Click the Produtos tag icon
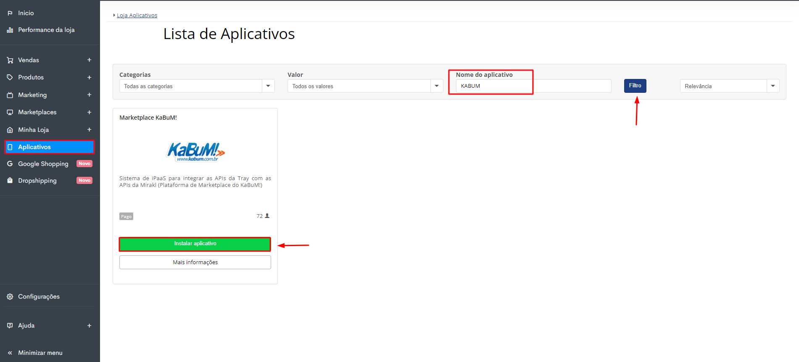 [10, 78]
